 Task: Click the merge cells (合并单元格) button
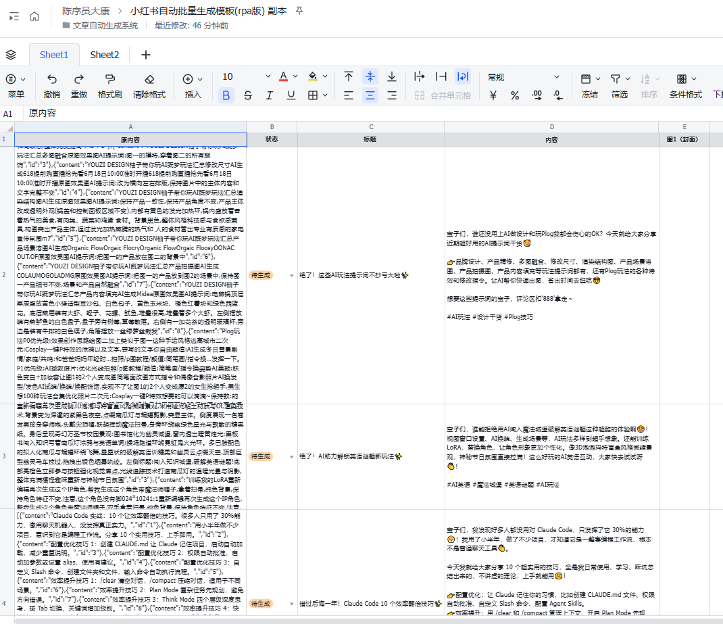[x=443, y=95]
